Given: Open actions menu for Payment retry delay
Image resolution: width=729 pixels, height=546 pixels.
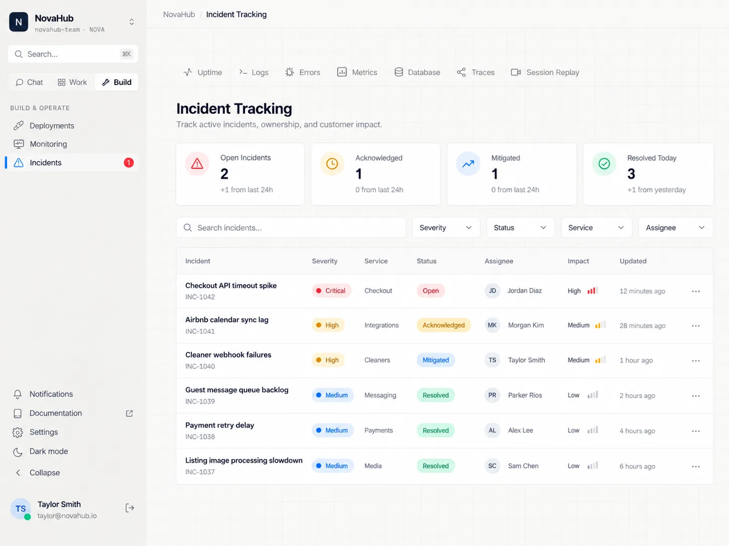Looking at the screenshot, I should [x=696, y=431].
